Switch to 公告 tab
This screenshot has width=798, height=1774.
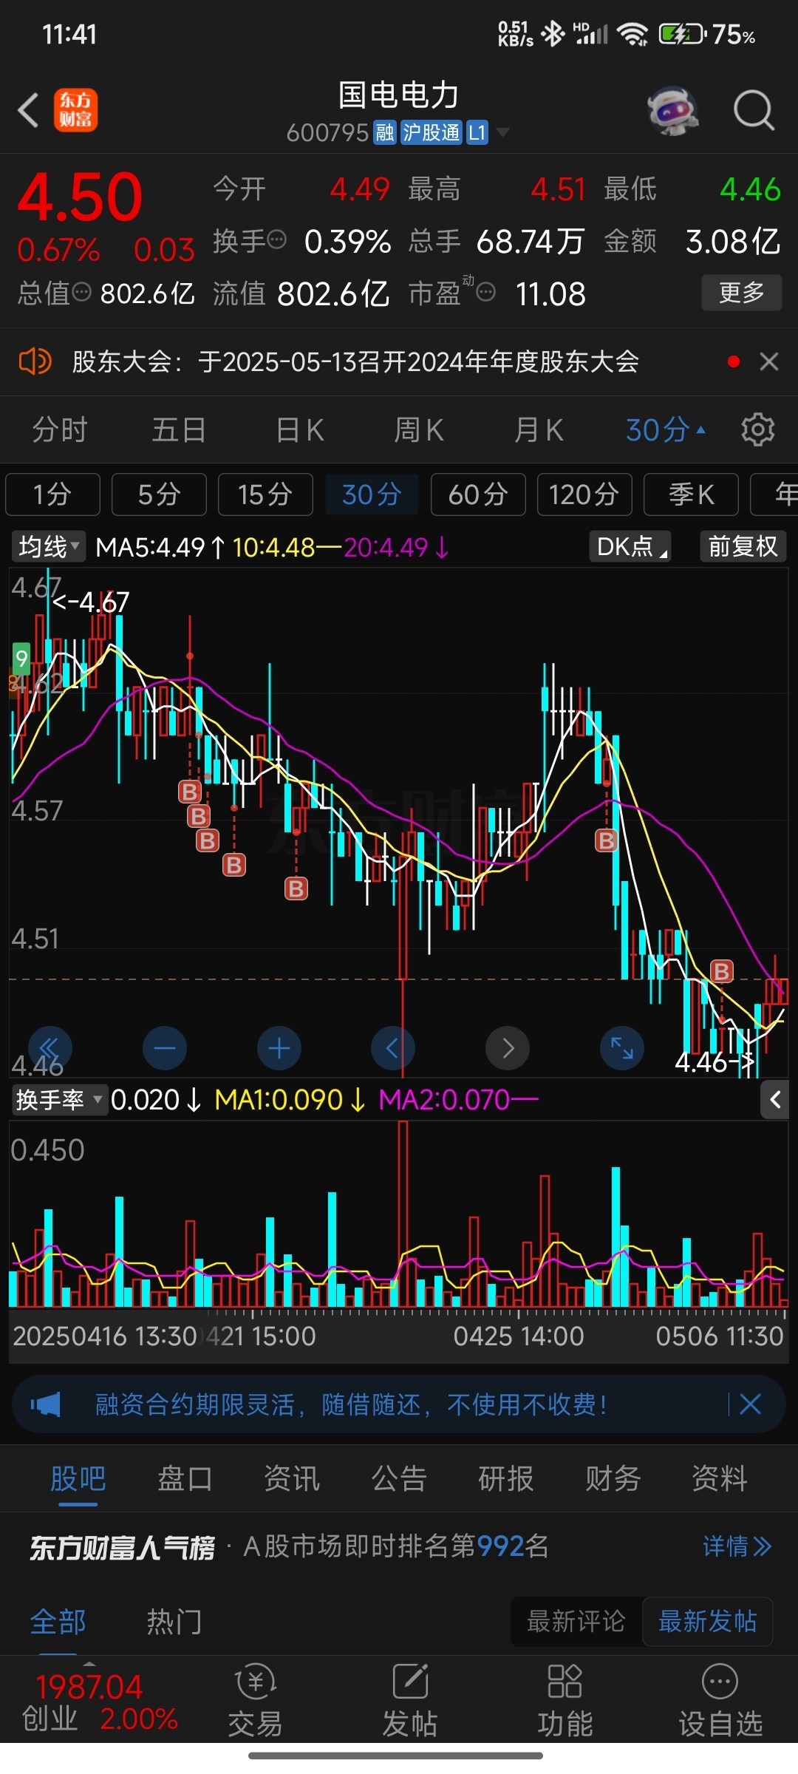[x=399, y=1479]
